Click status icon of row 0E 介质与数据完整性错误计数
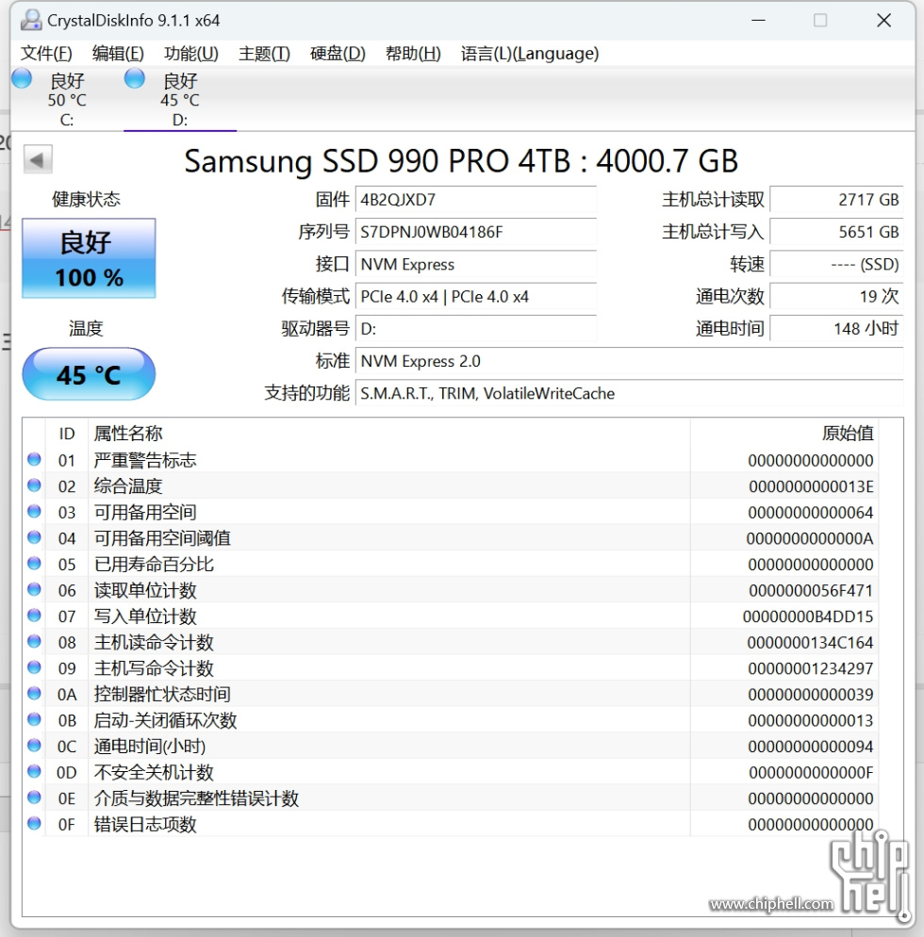The image size is (924, 937). [35, 797]
